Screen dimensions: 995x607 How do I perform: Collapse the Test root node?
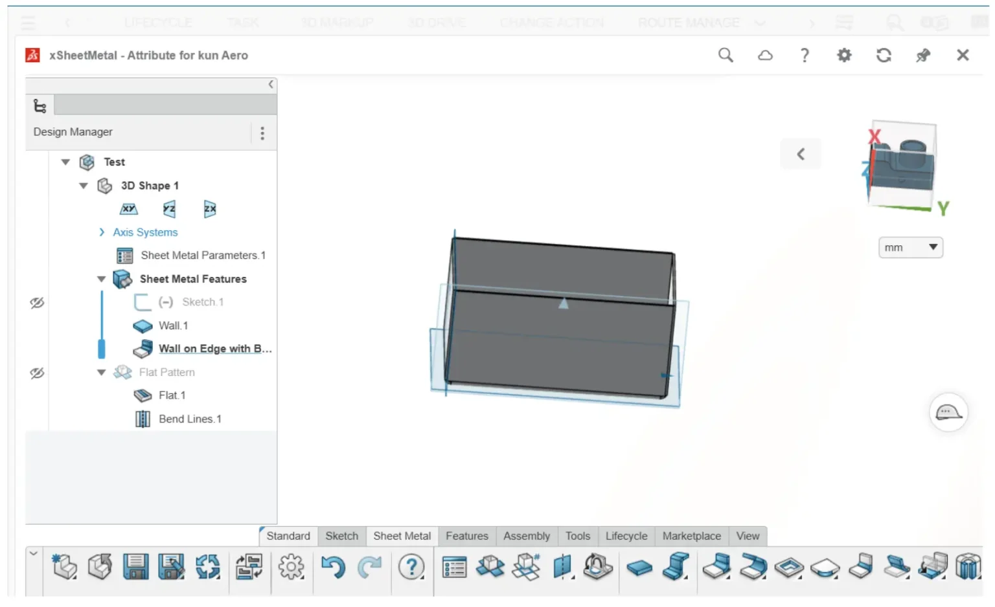point(65,162)
